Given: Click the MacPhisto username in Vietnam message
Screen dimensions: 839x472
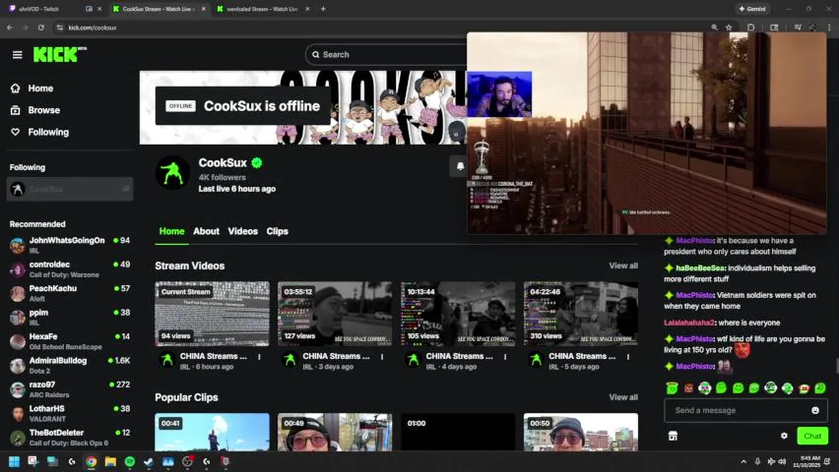Looking at the screenshot, I should (695, 295).
